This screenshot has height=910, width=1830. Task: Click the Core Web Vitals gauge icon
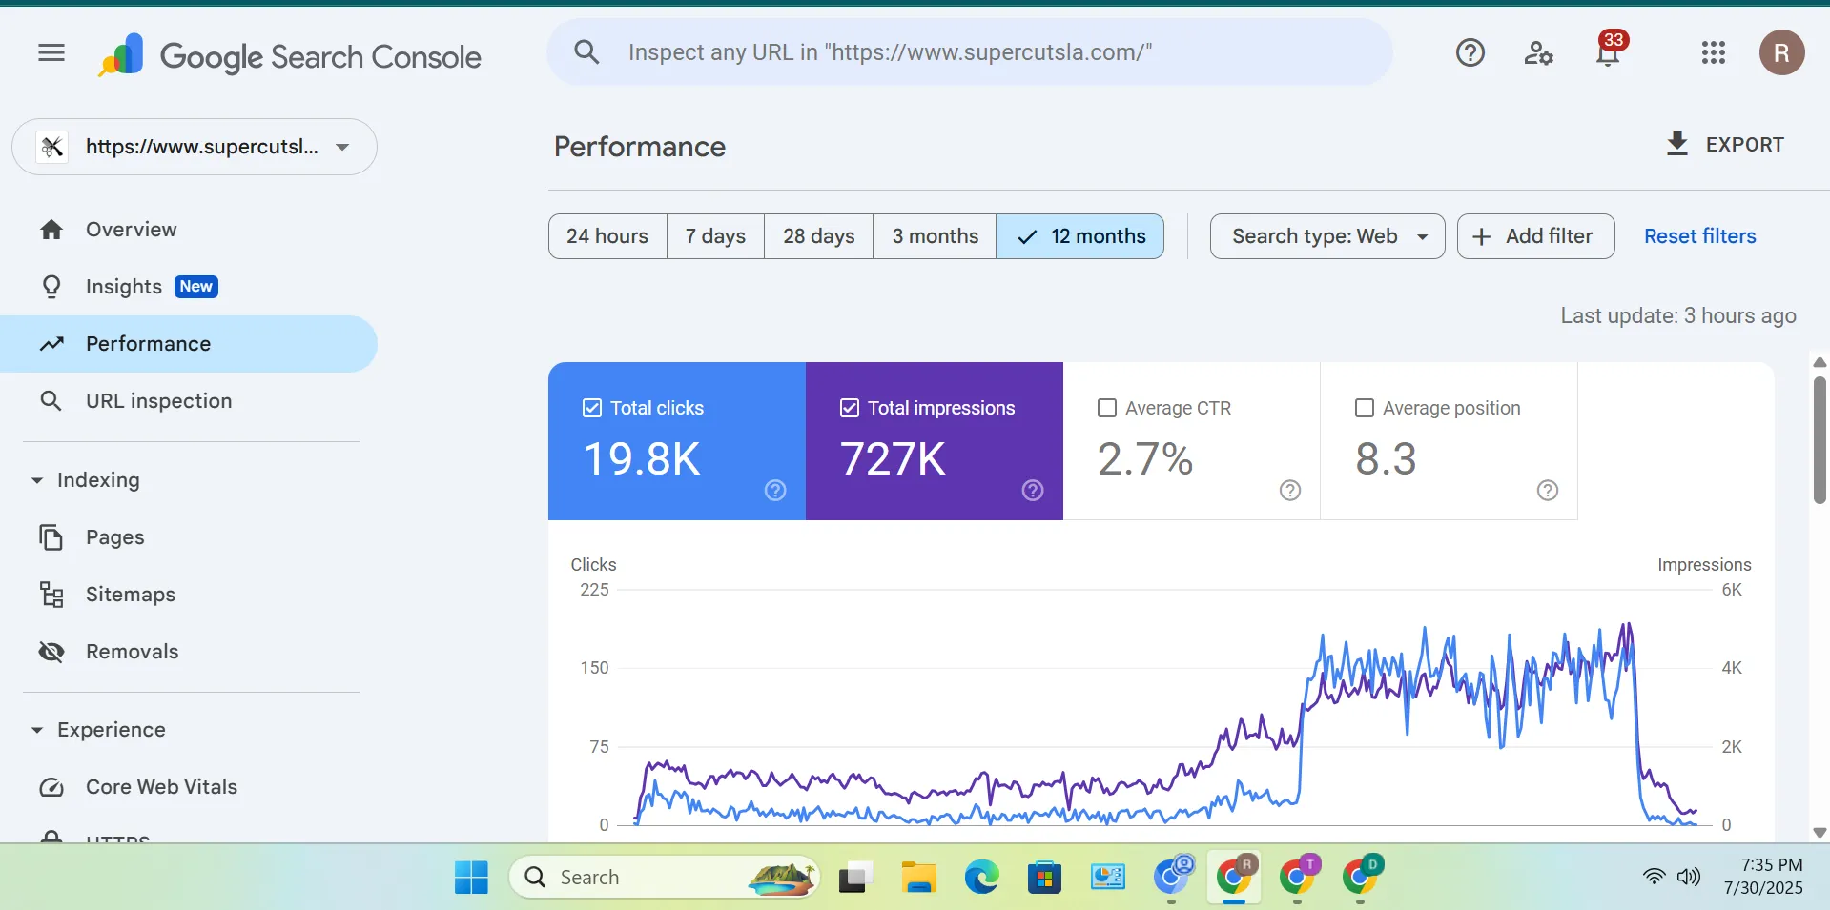click(x=51, y=787)
